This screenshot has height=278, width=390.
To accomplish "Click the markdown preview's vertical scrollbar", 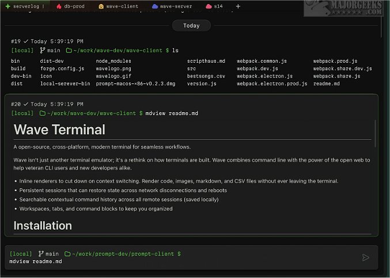I will click(x=376, y=135).
